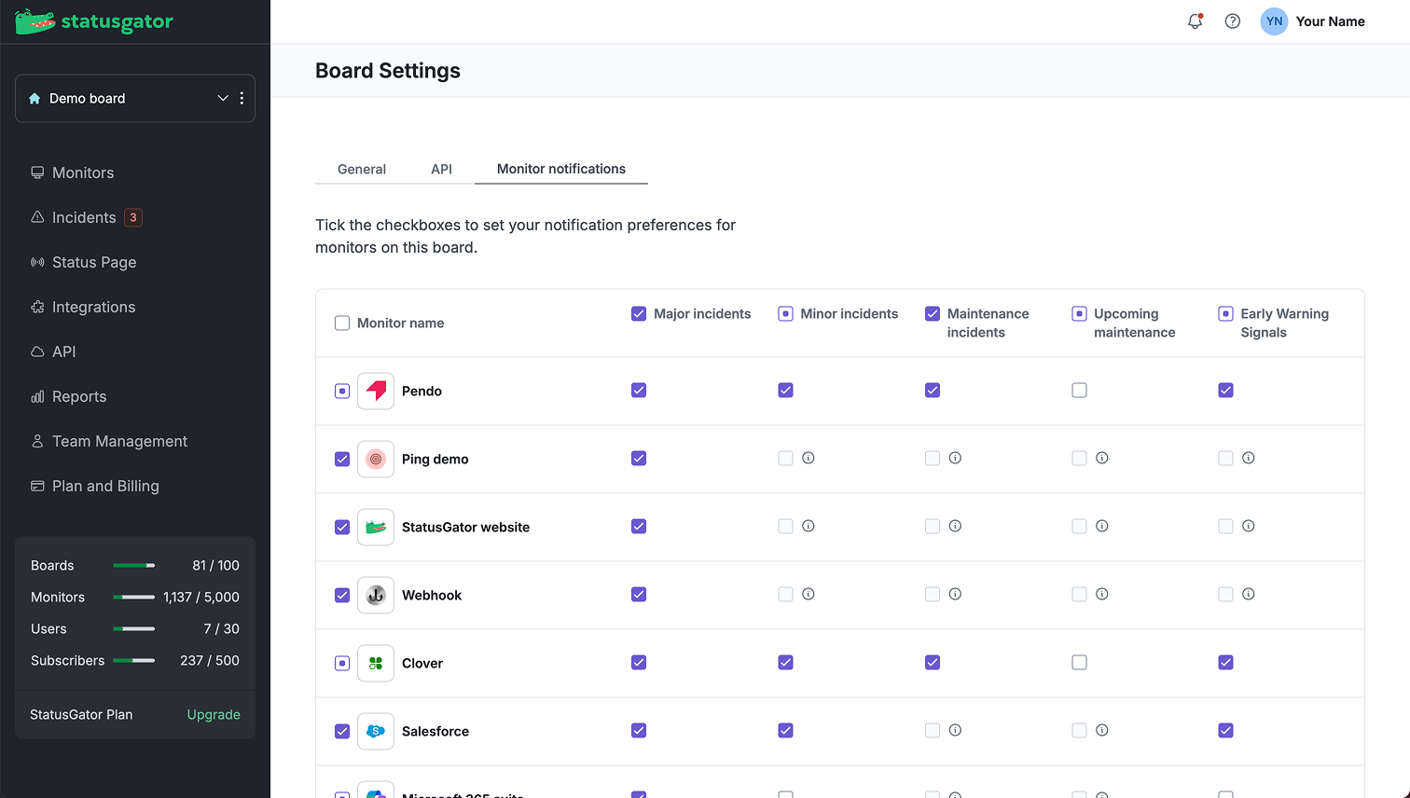Select the Monitor notifications tab
The height and width of the screenshot is (798, 1410).
pyautogui.click(x=561, y=169)
